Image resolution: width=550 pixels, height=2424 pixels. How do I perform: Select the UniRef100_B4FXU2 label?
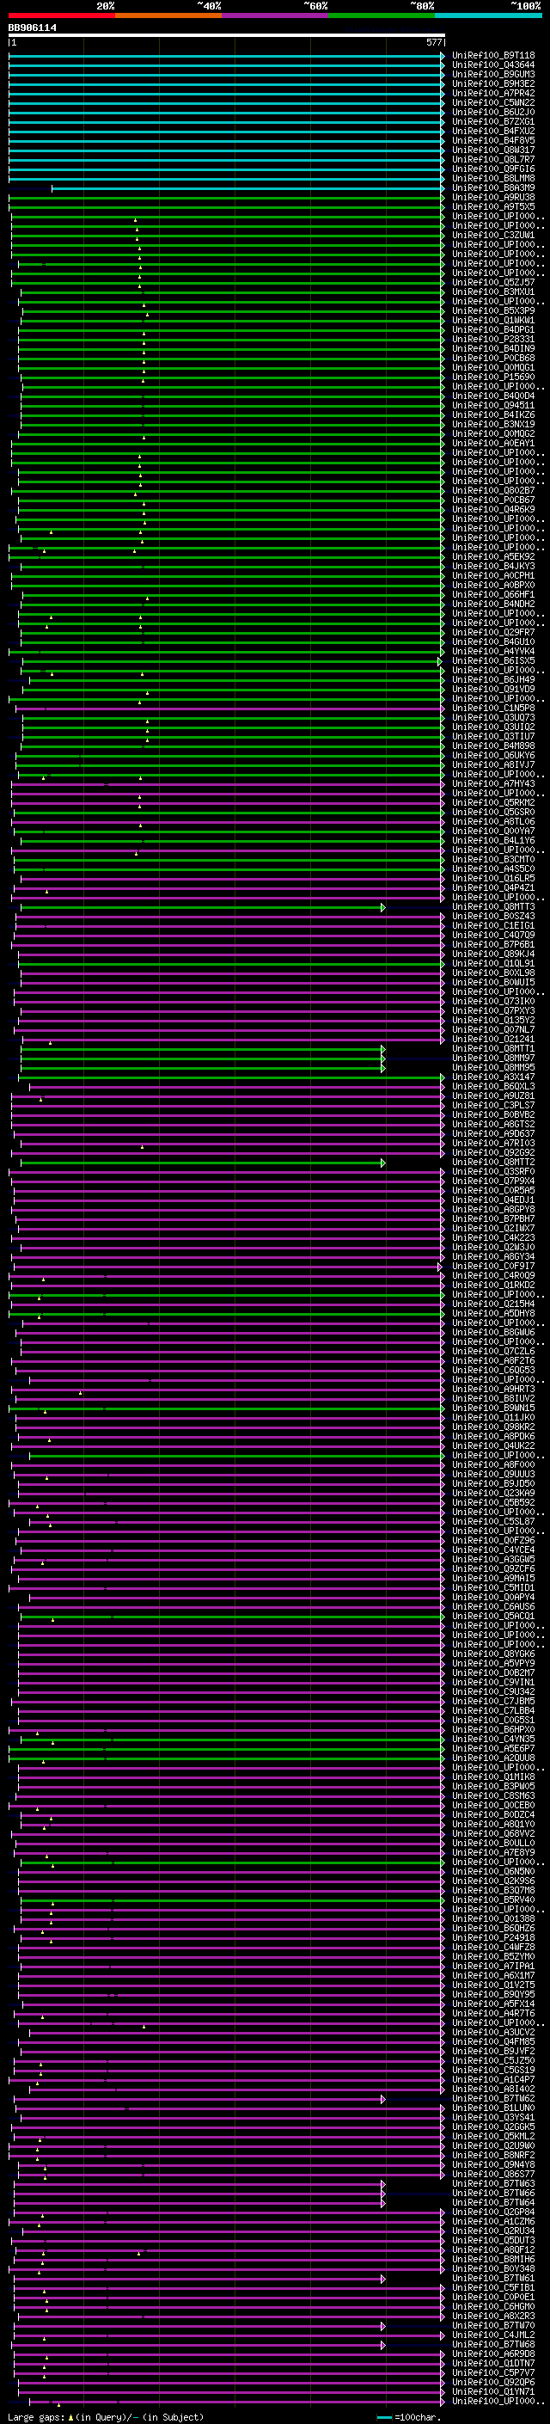(493, 131)
